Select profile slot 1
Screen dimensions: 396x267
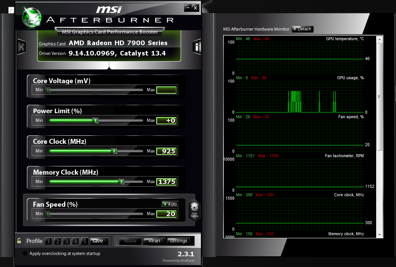pos(48,241)
